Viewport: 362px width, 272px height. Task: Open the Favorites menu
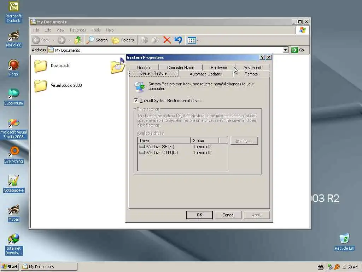tap(78, 30)
